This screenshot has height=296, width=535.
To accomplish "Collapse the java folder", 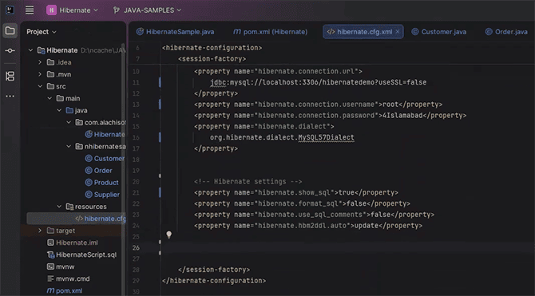I will (59, 110).
